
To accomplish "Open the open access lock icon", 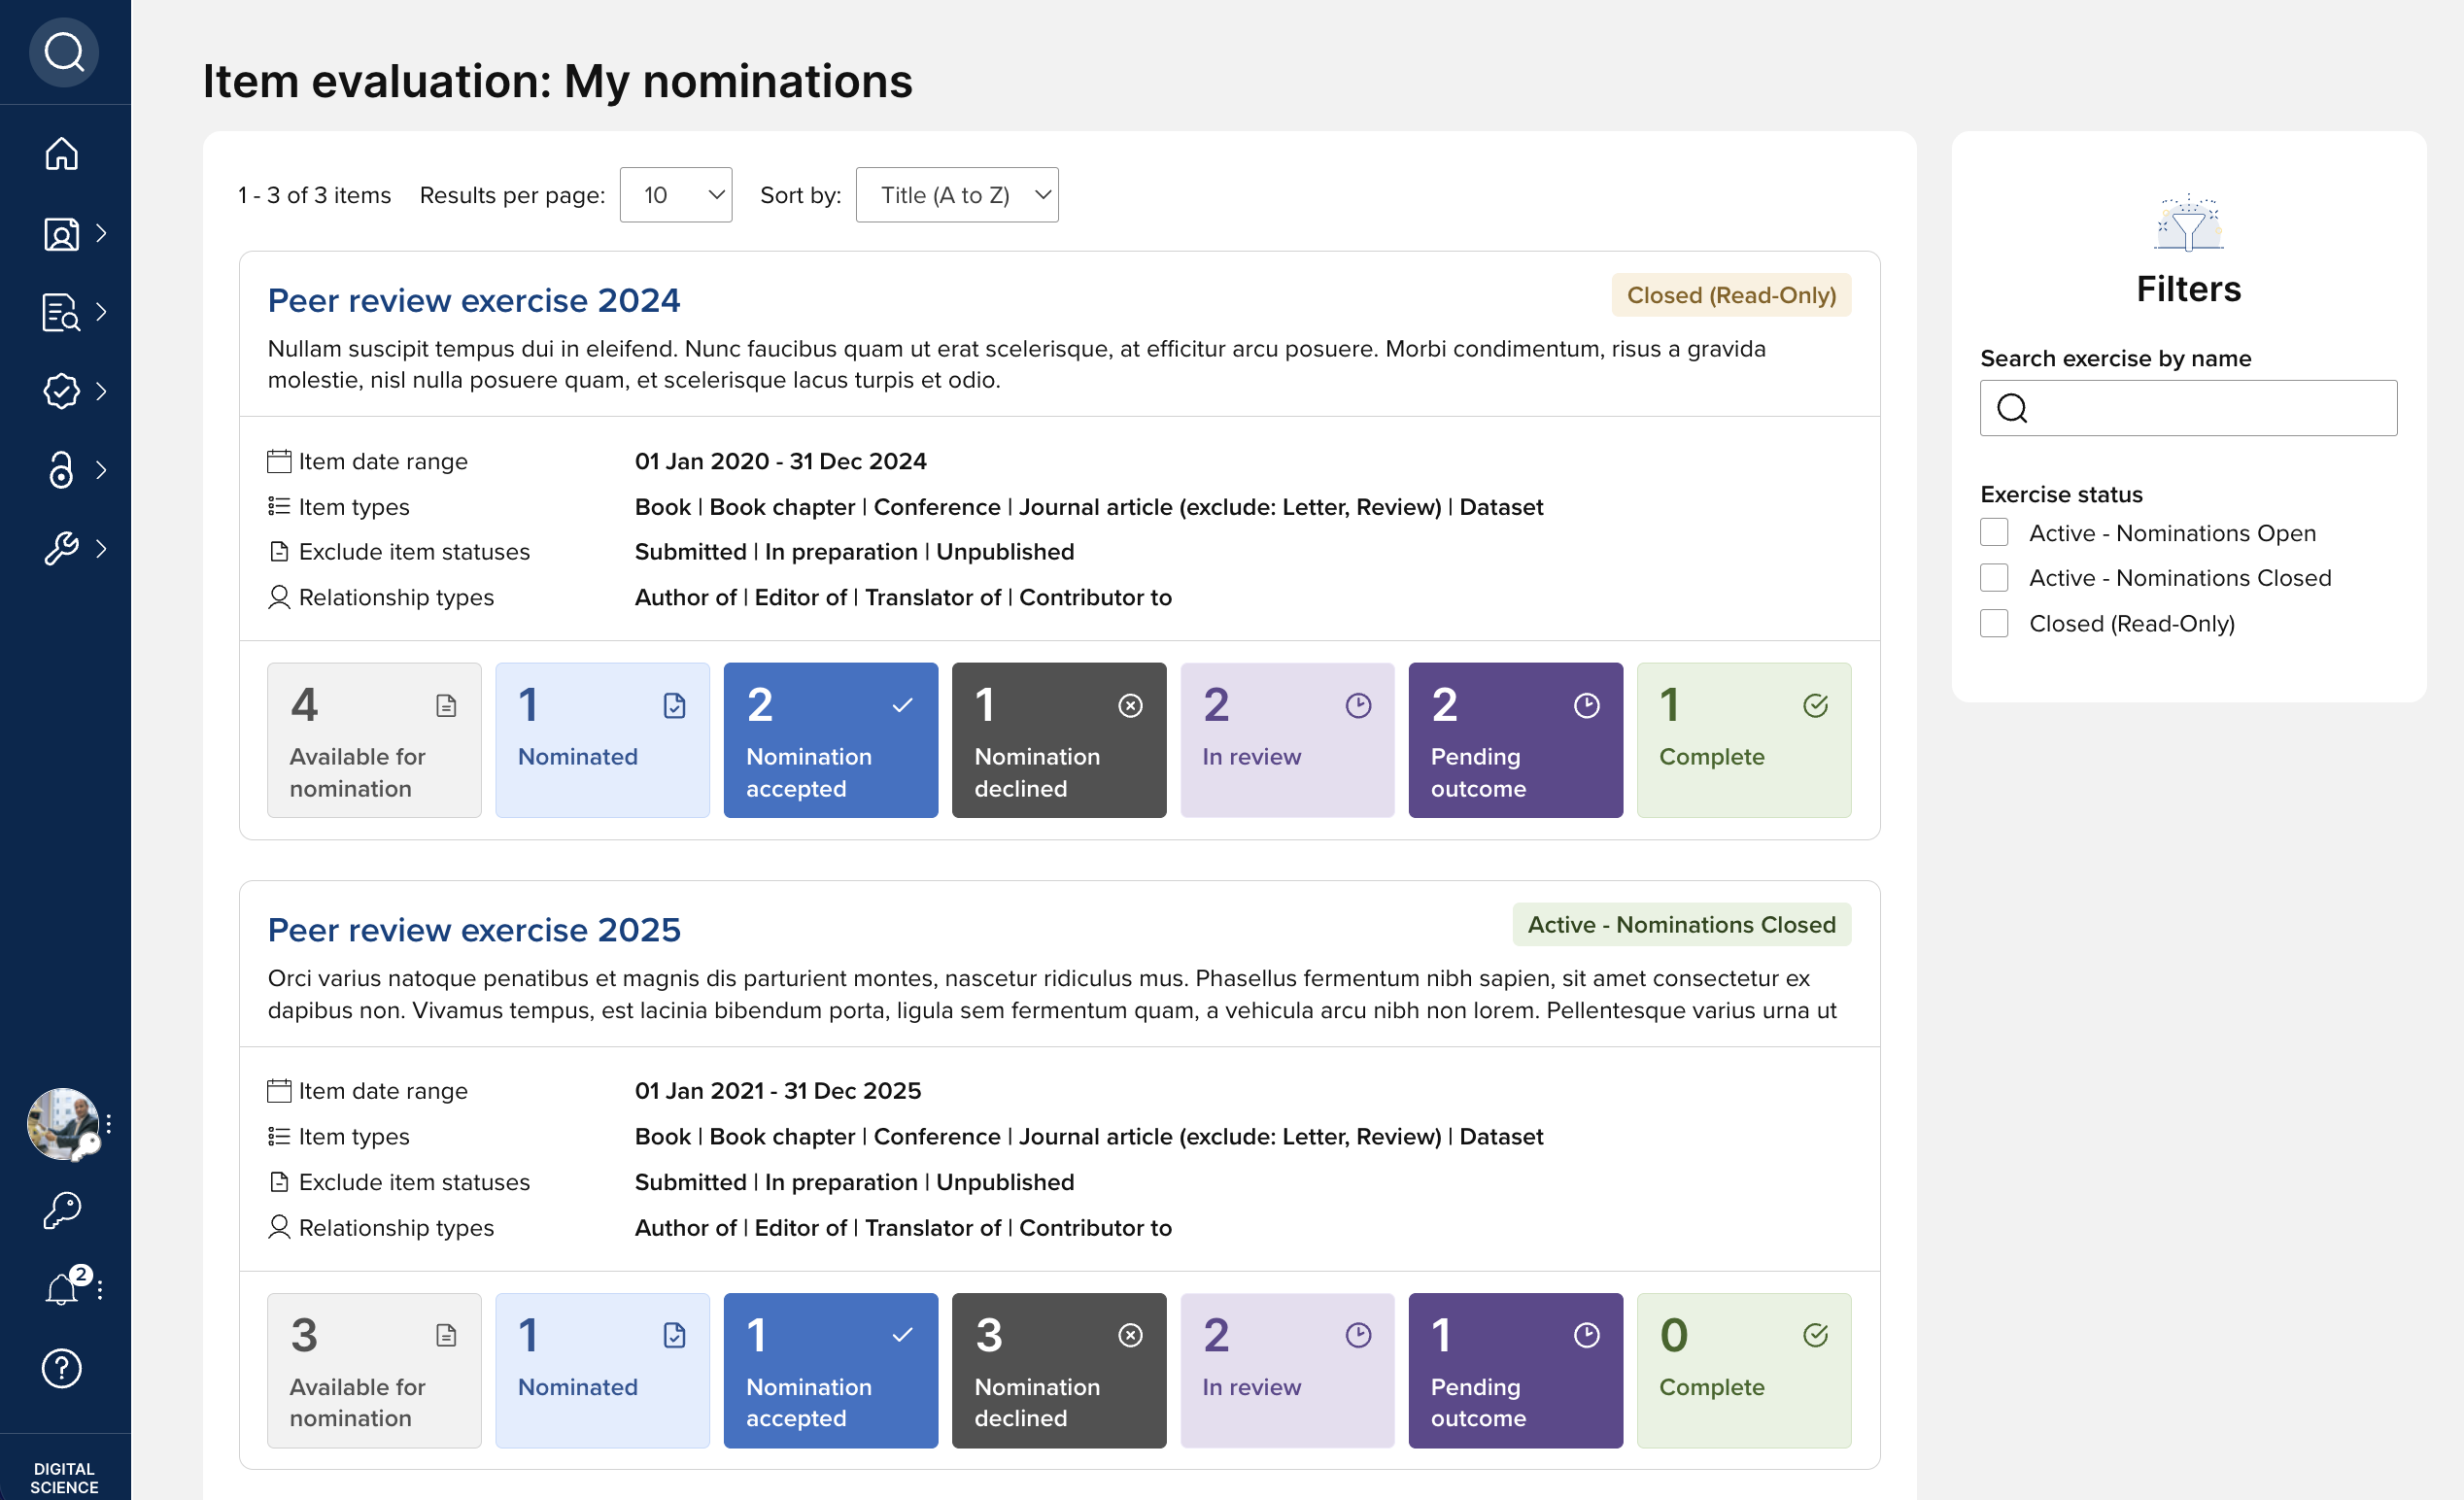I will tap(62, 470).
